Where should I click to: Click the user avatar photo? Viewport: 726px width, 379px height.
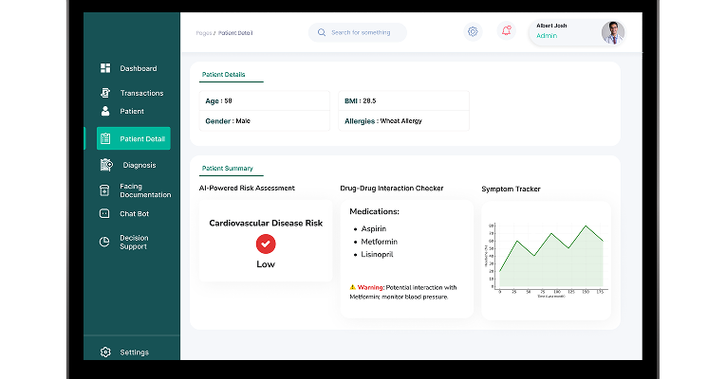(612, 32)
